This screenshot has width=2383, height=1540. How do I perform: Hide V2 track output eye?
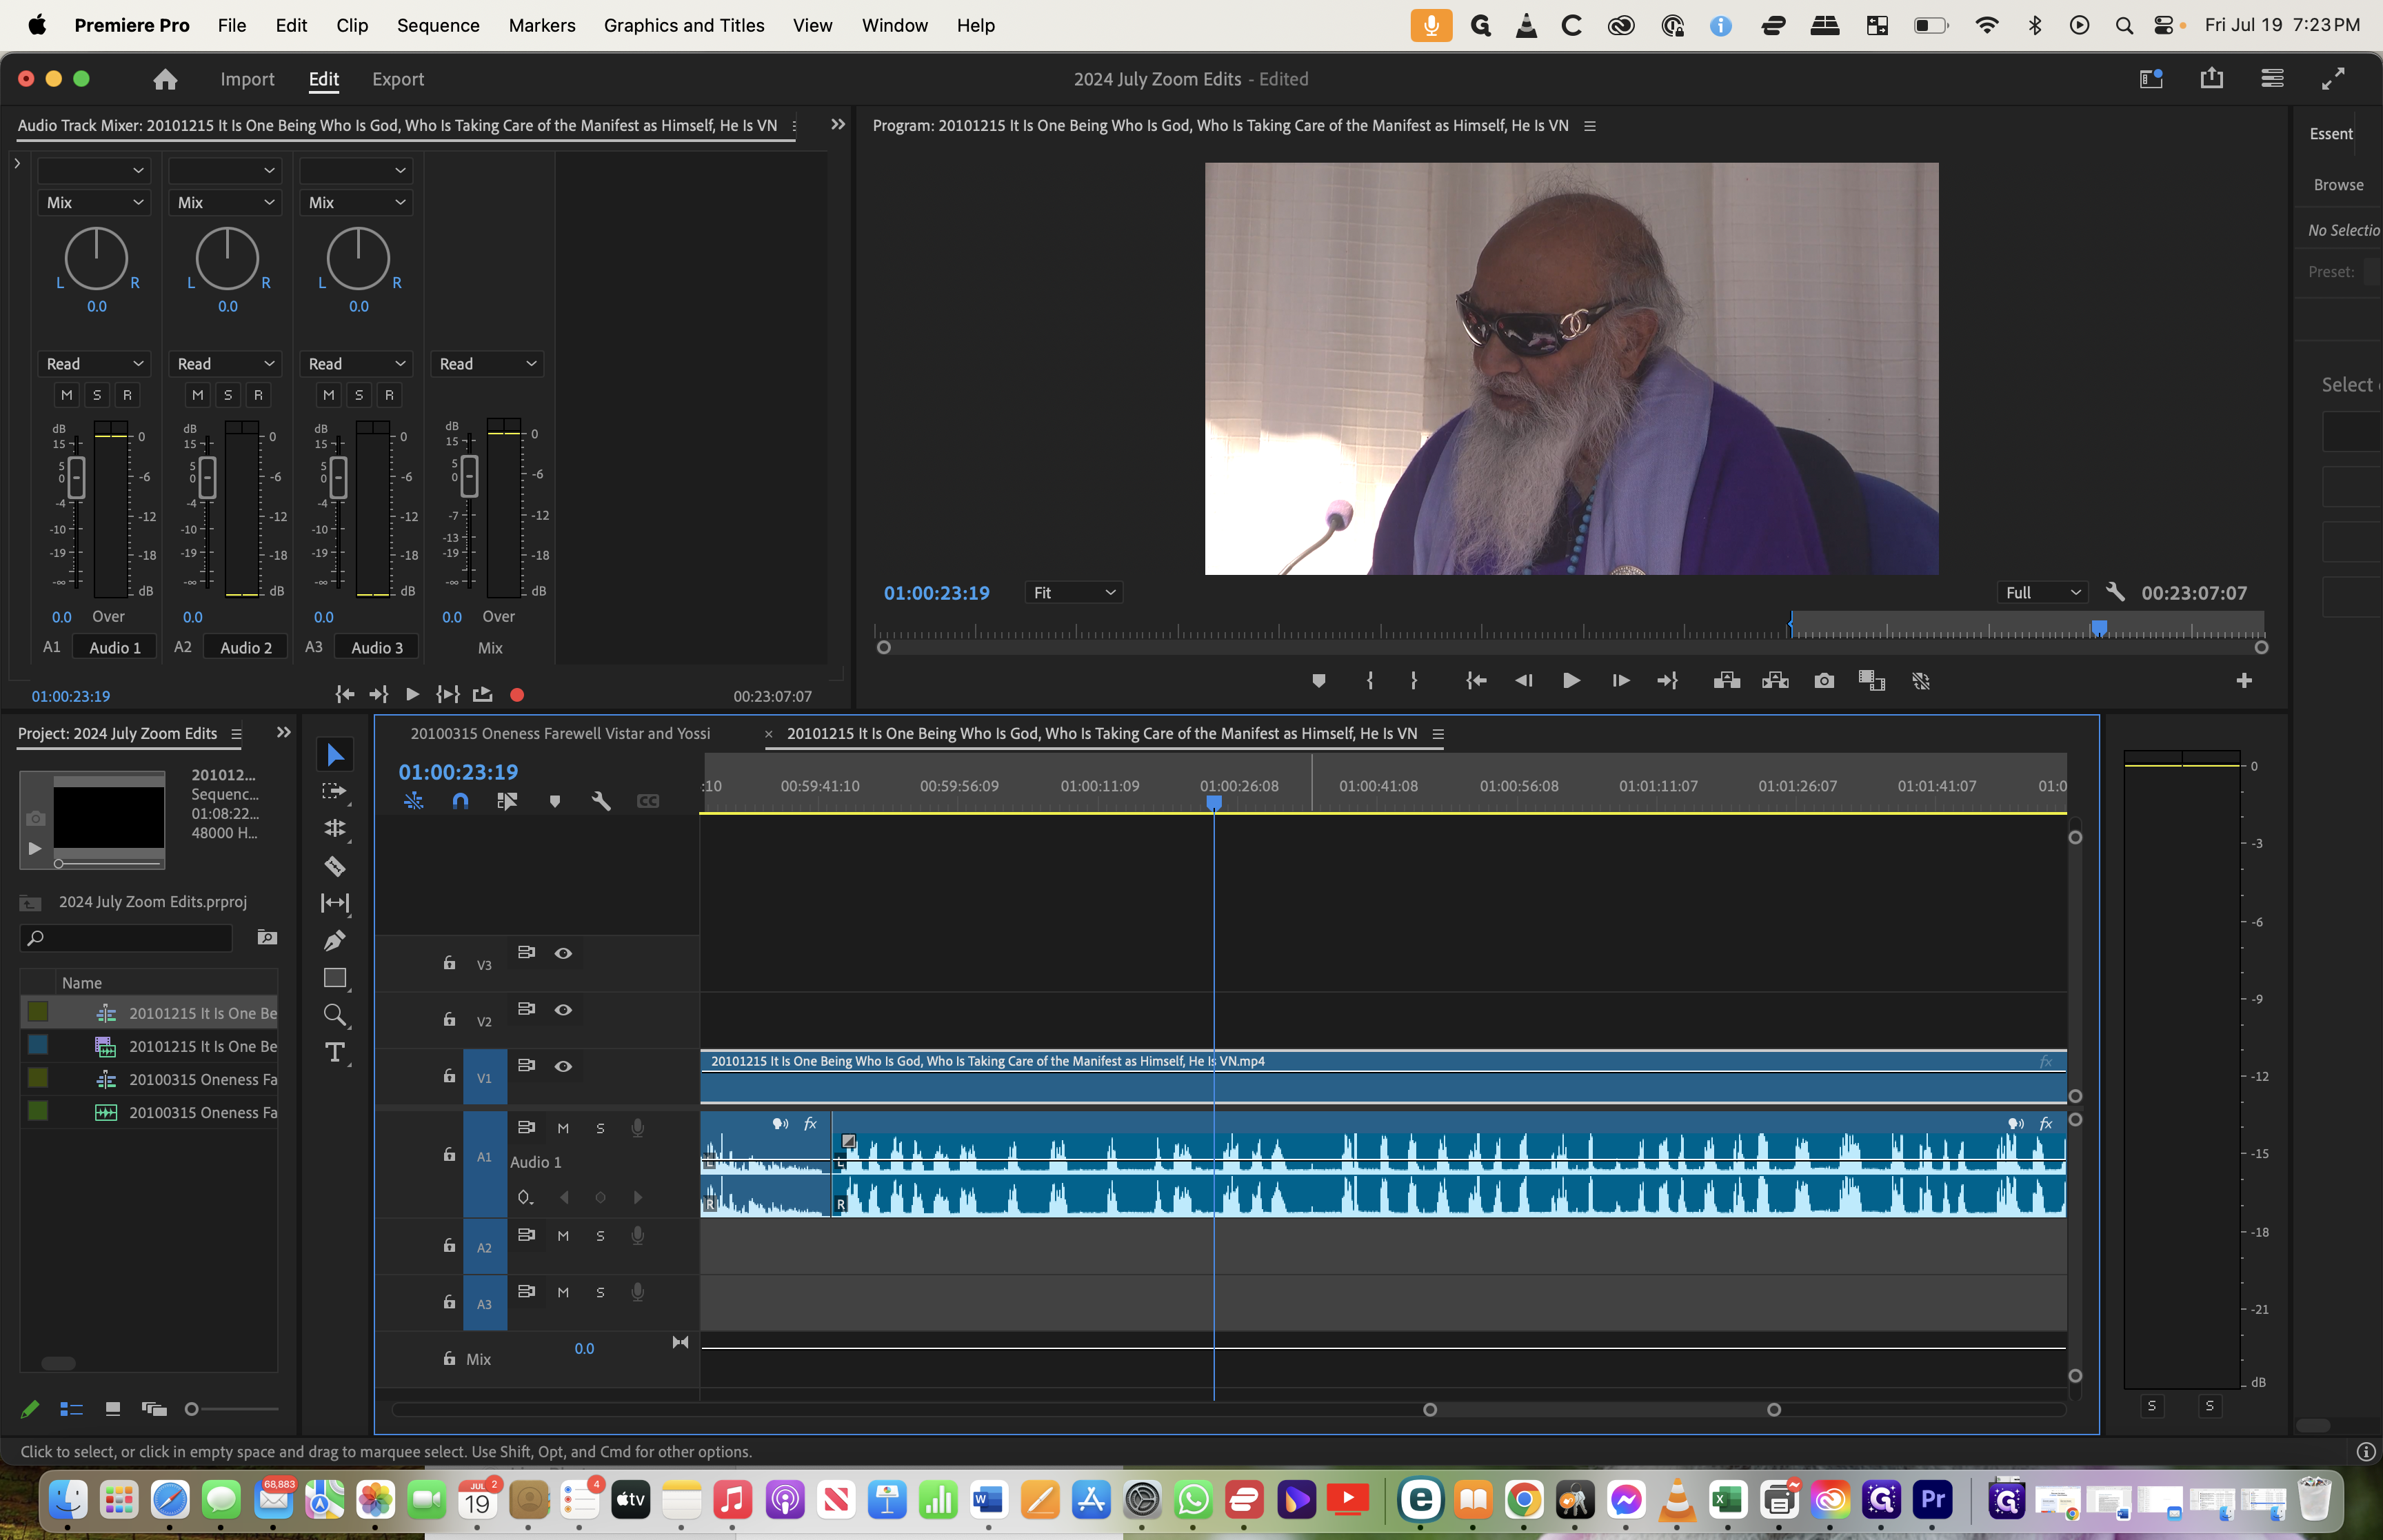pyautogui.click(x=563, y=1010)
